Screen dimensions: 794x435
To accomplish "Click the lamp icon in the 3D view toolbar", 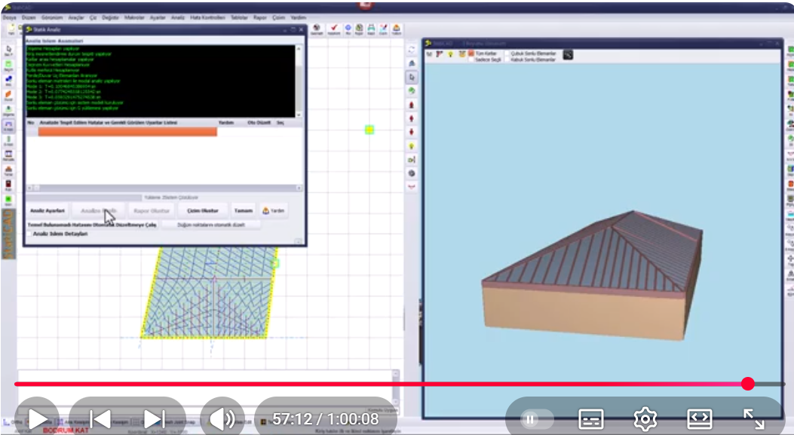I will 451,54.
